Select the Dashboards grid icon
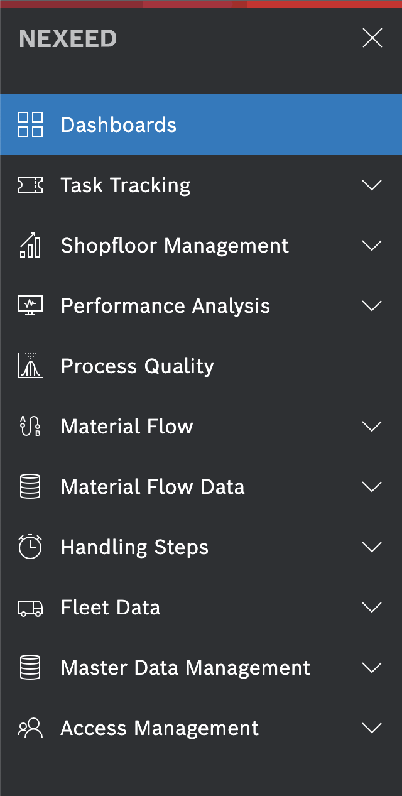The height and width of the screenshot is (796, 402). [30, 124]
